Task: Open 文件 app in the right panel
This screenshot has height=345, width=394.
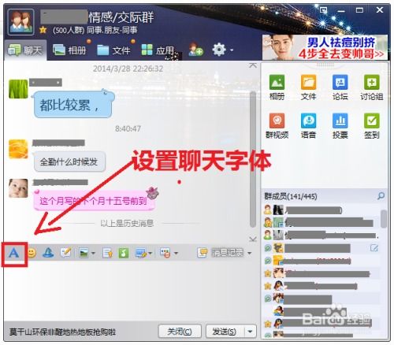Action: [308, 87]
